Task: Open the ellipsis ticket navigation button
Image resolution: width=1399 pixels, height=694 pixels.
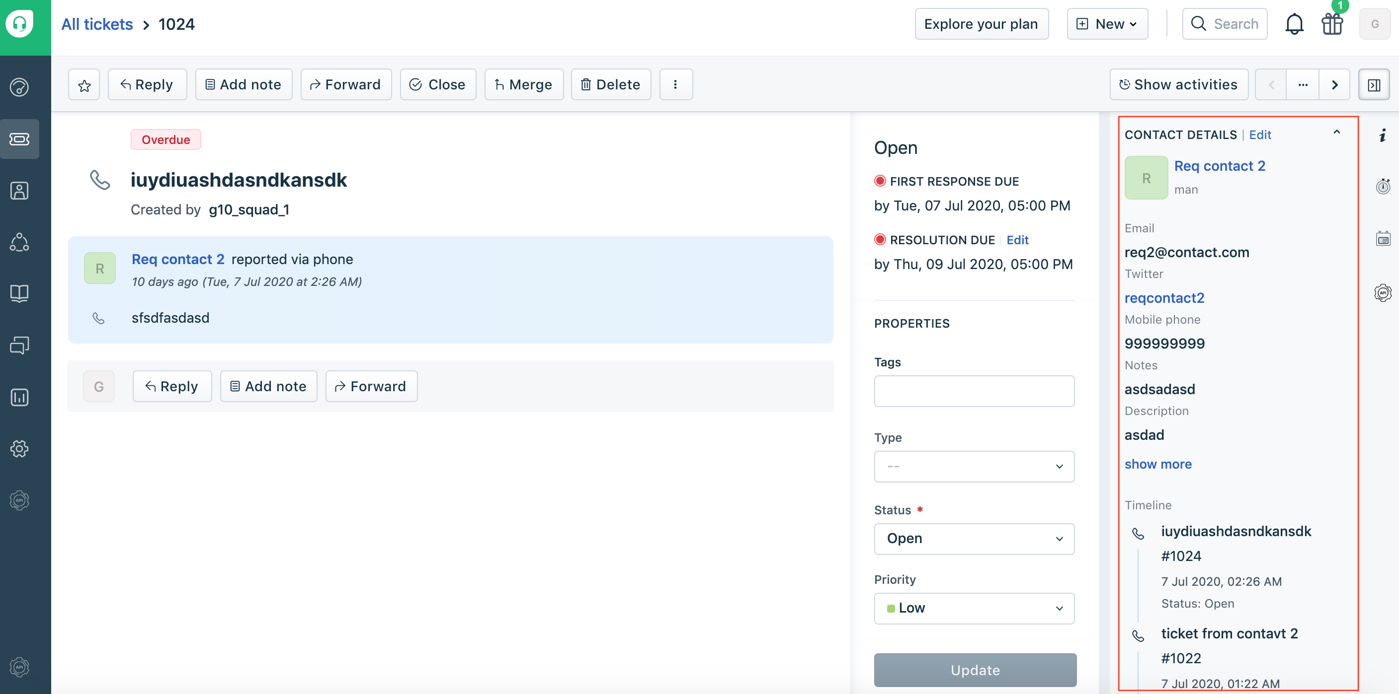Action: pos(1303,85)
